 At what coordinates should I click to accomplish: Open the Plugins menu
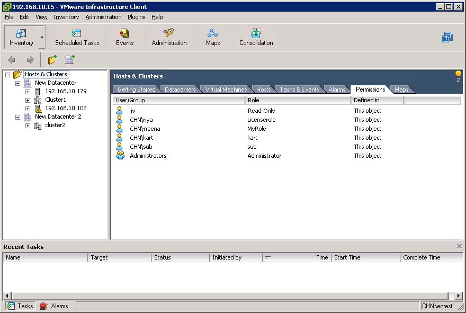pos(137,17)
